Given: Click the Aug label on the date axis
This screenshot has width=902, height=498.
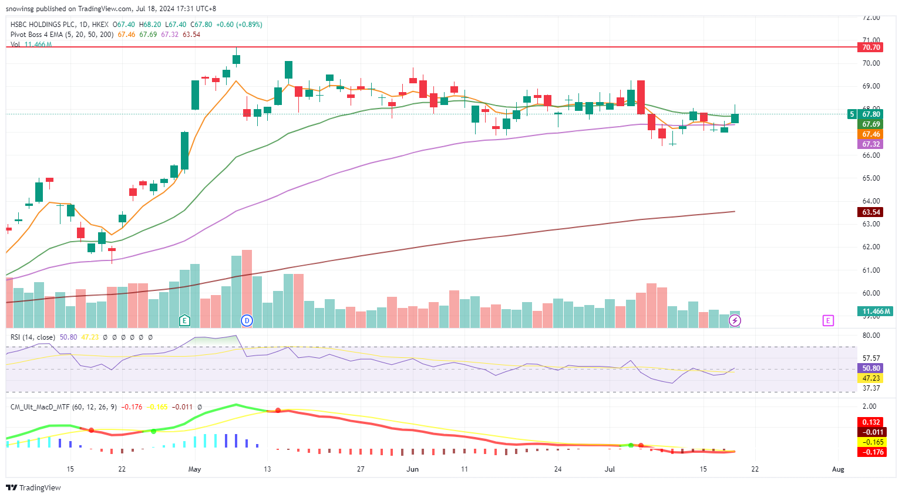Looking at the screenshot, I should (838, 469).
